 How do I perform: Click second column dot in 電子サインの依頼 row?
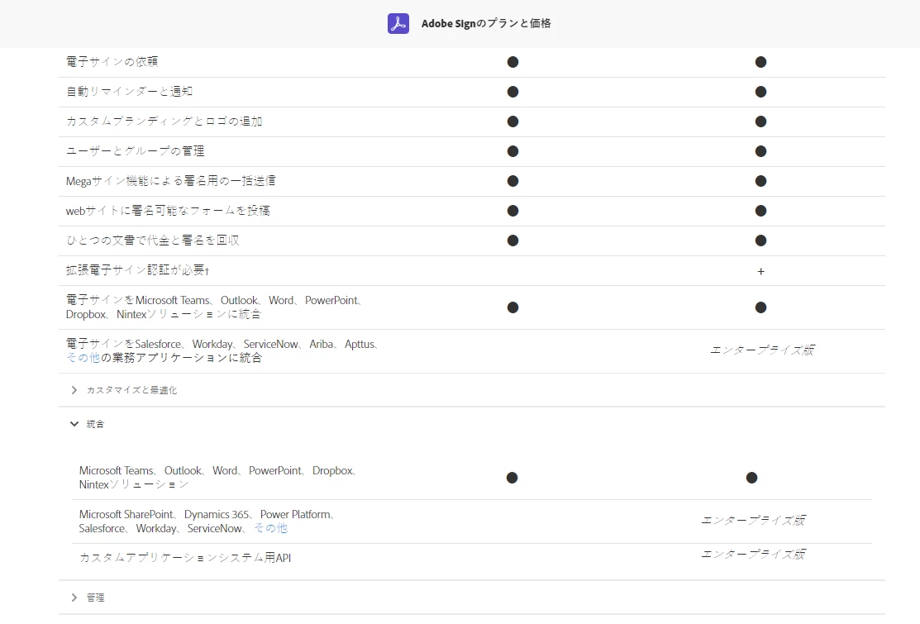point(761,62)
